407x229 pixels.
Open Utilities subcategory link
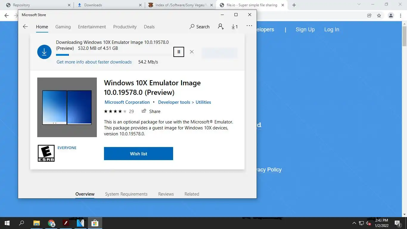coord(203,102)
